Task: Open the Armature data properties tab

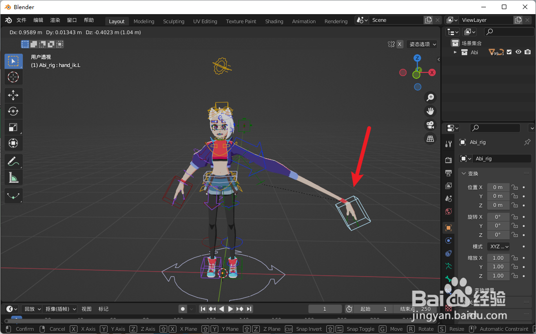Action: tap(448, 266)
